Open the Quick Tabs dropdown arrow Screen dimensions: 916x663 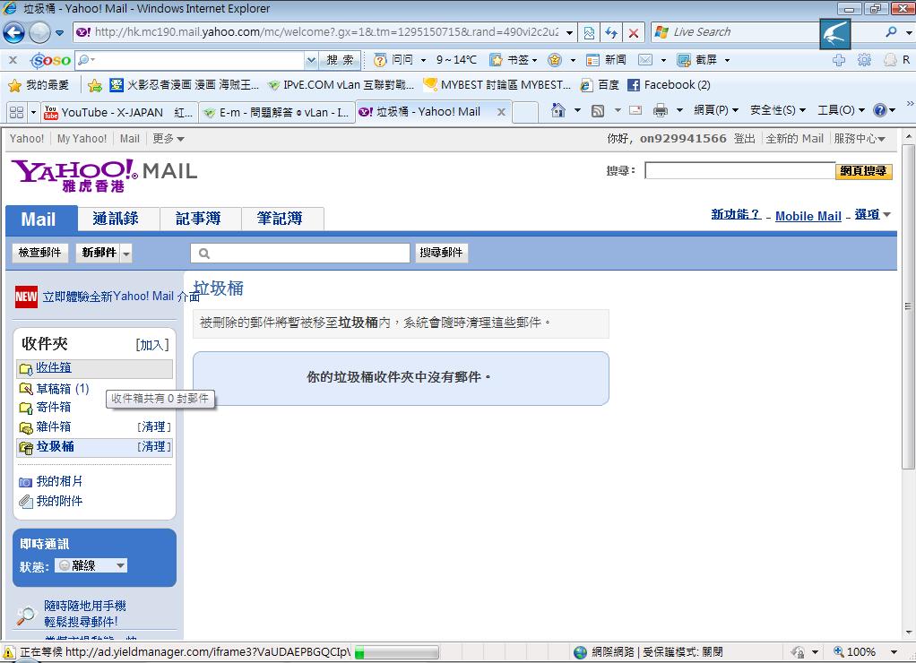pos(33,112)
